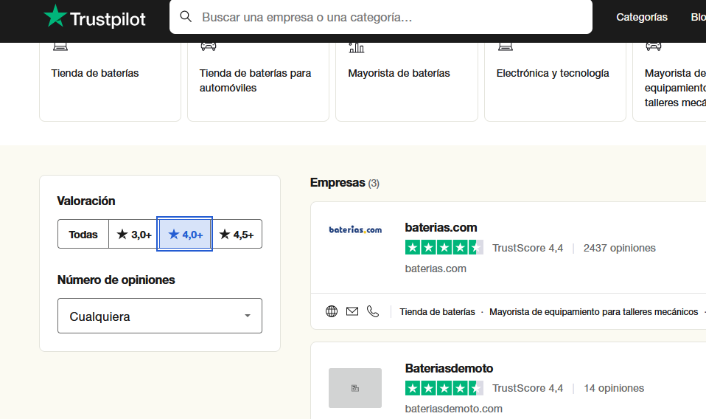Click the '14 opiniones' text
The image size is (706, 419).
coord(614,388)
